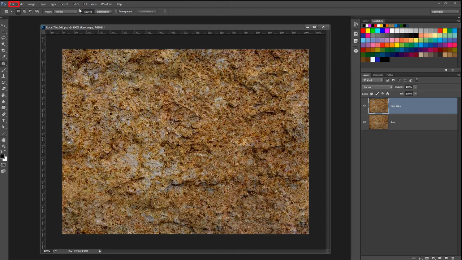Hide the Raw copy layer
The height and width of the screenshot is (260, 462).
click(x=364, y=106)
